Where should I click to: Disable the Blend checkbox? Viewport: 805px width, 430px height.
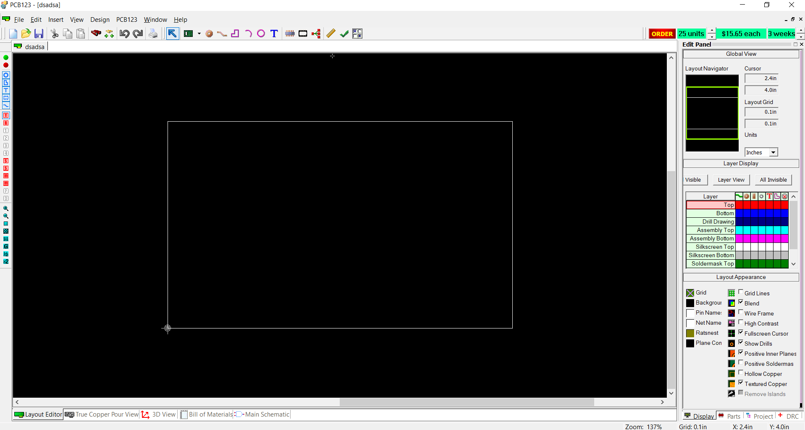741,302
